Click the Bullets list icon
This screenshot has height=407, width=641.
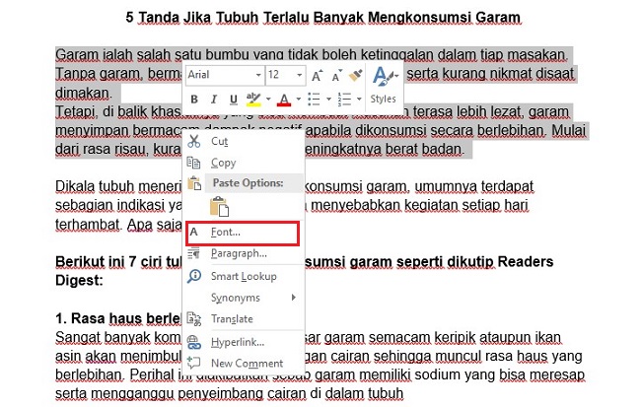tap(315, 99)
